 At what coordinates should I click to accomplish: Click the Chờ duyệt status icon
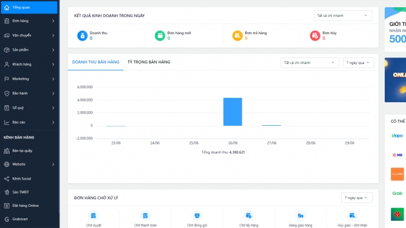pos(93,215)
